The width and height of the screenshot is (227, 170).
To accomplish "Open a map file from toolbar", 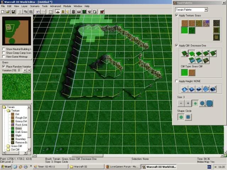I will 8,12.
